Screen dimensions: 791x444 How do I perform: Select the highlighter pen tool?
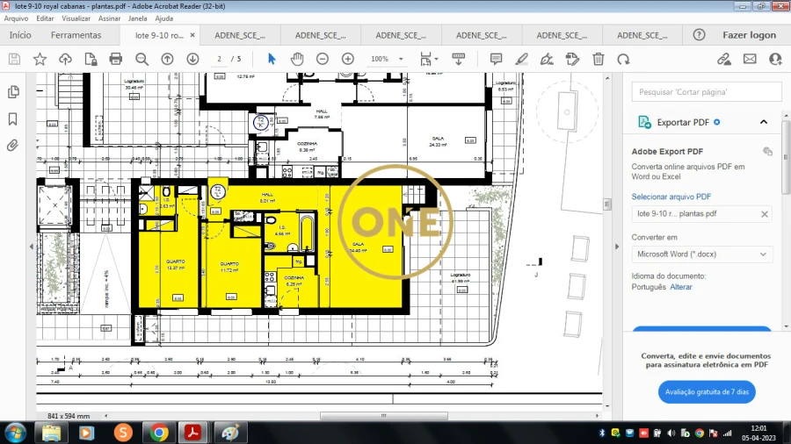(x=521, y=59)
